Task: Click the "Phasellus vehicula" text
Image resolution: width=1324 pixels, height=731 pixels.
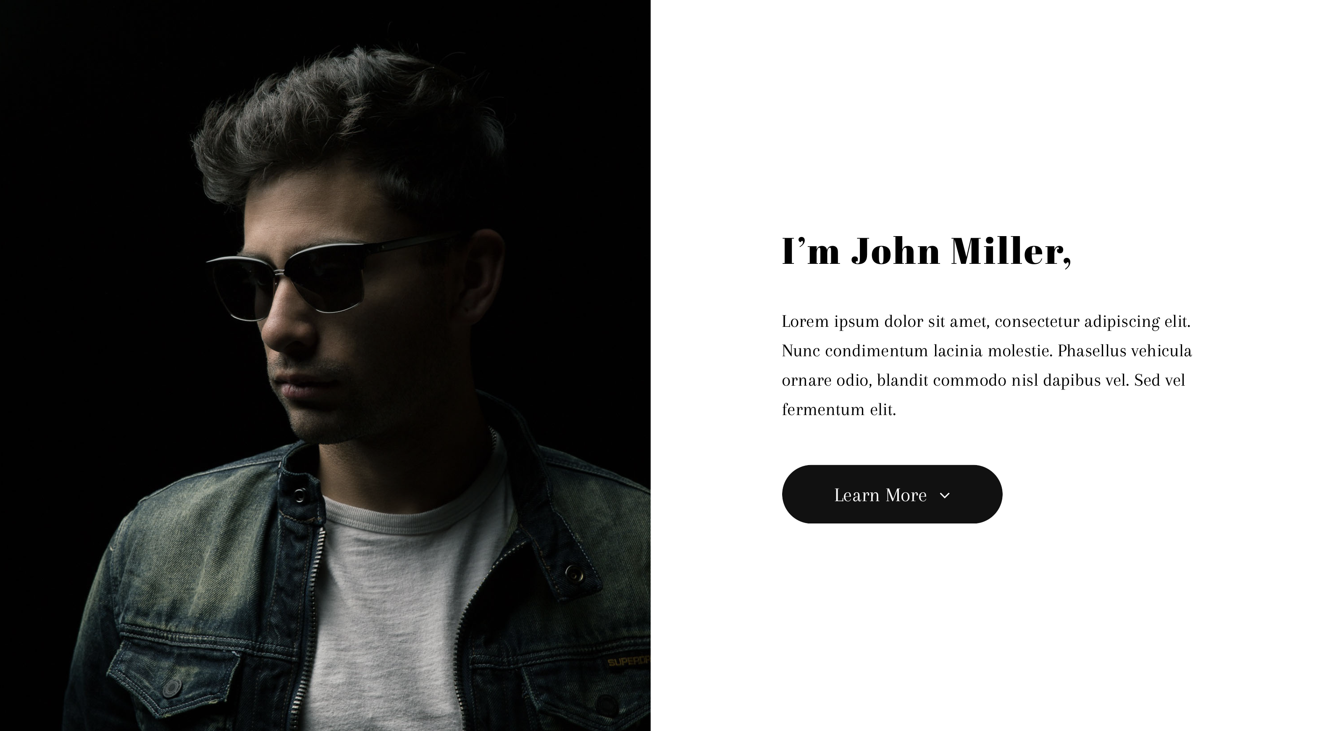Action: click(x=1124, y=351)
